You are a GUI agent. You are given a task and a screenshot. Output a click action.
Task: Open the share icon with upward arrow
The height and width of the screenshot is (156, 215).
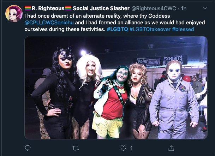(x=171, y=148)
